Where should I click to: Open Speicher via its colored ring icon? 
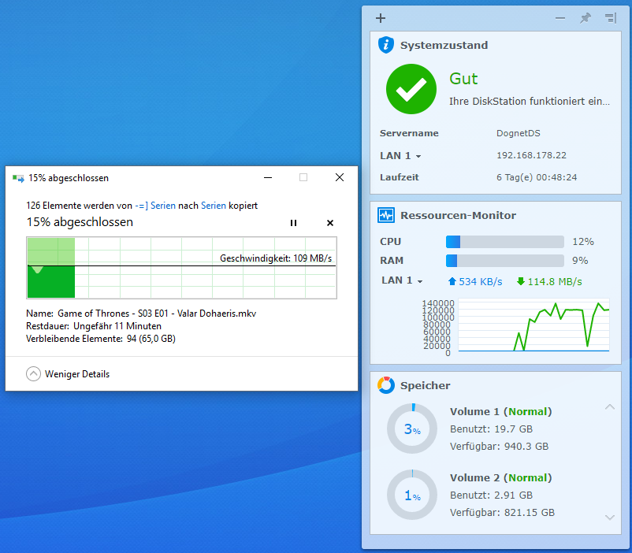(x=385, y=385)
